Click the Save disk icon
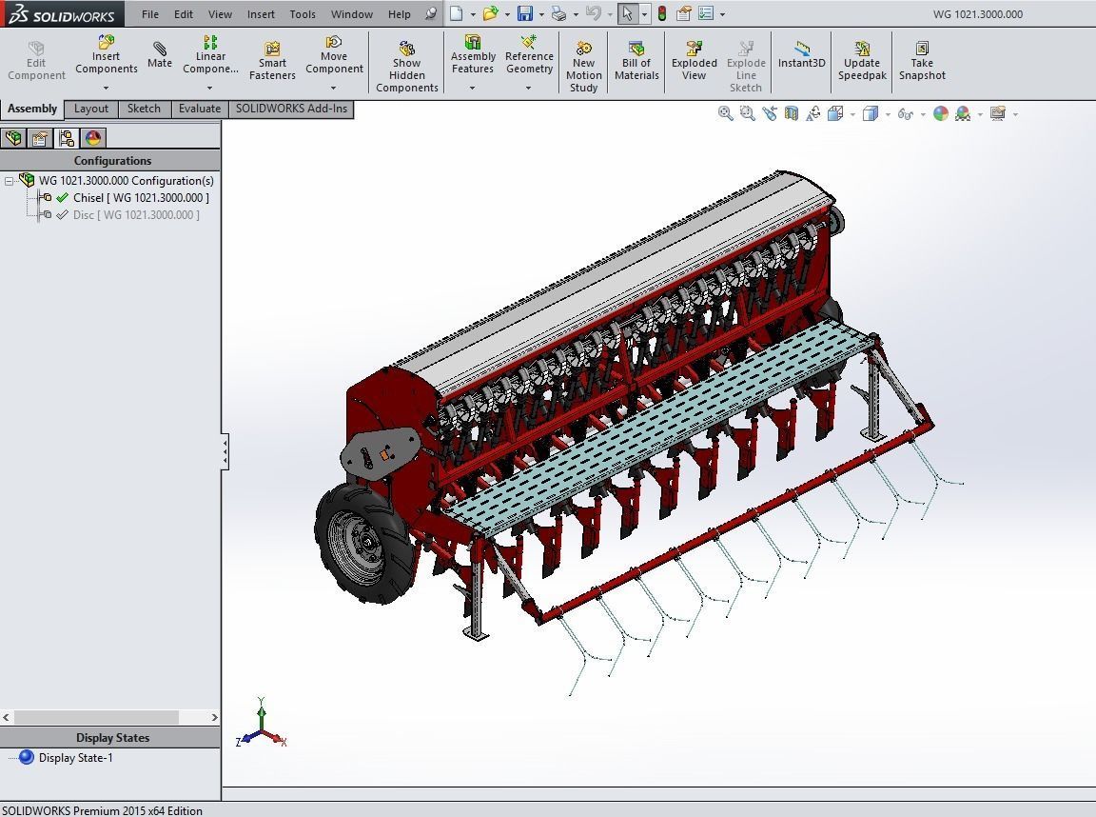The width and height of the screenshot is (1096, 817). click(524, 13)
